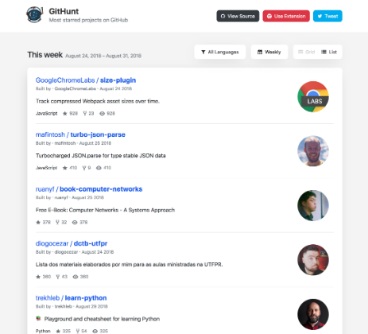Click diogocezar's avatar image
The image size is (368, 334).
313,260
